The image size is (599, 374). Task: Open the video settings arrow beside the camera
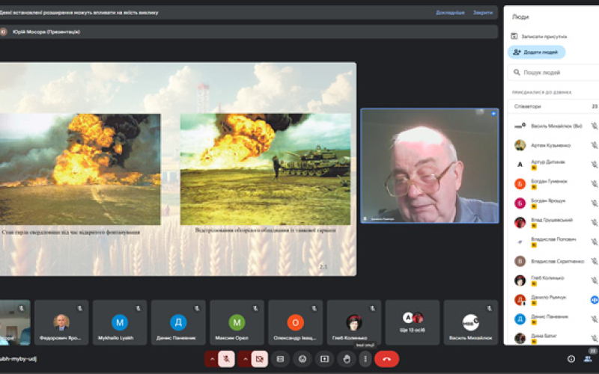click(245, 359)
